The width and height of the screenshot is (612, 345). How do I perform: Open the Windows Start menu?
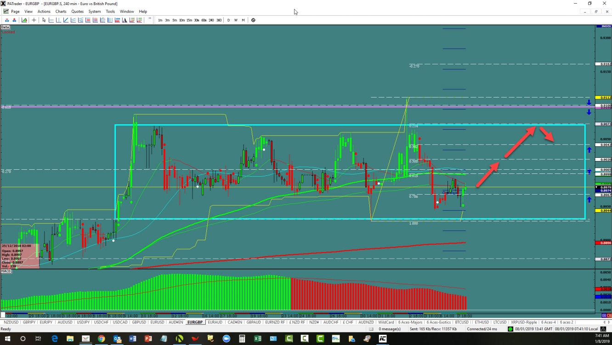[x=8, y=339]
